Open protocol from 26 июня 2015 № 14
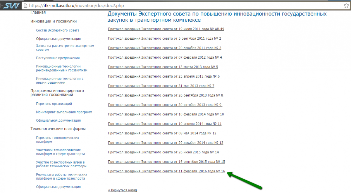Image resolution: width=351 pixels, height=193 pixels. click(x=163, y=152)
